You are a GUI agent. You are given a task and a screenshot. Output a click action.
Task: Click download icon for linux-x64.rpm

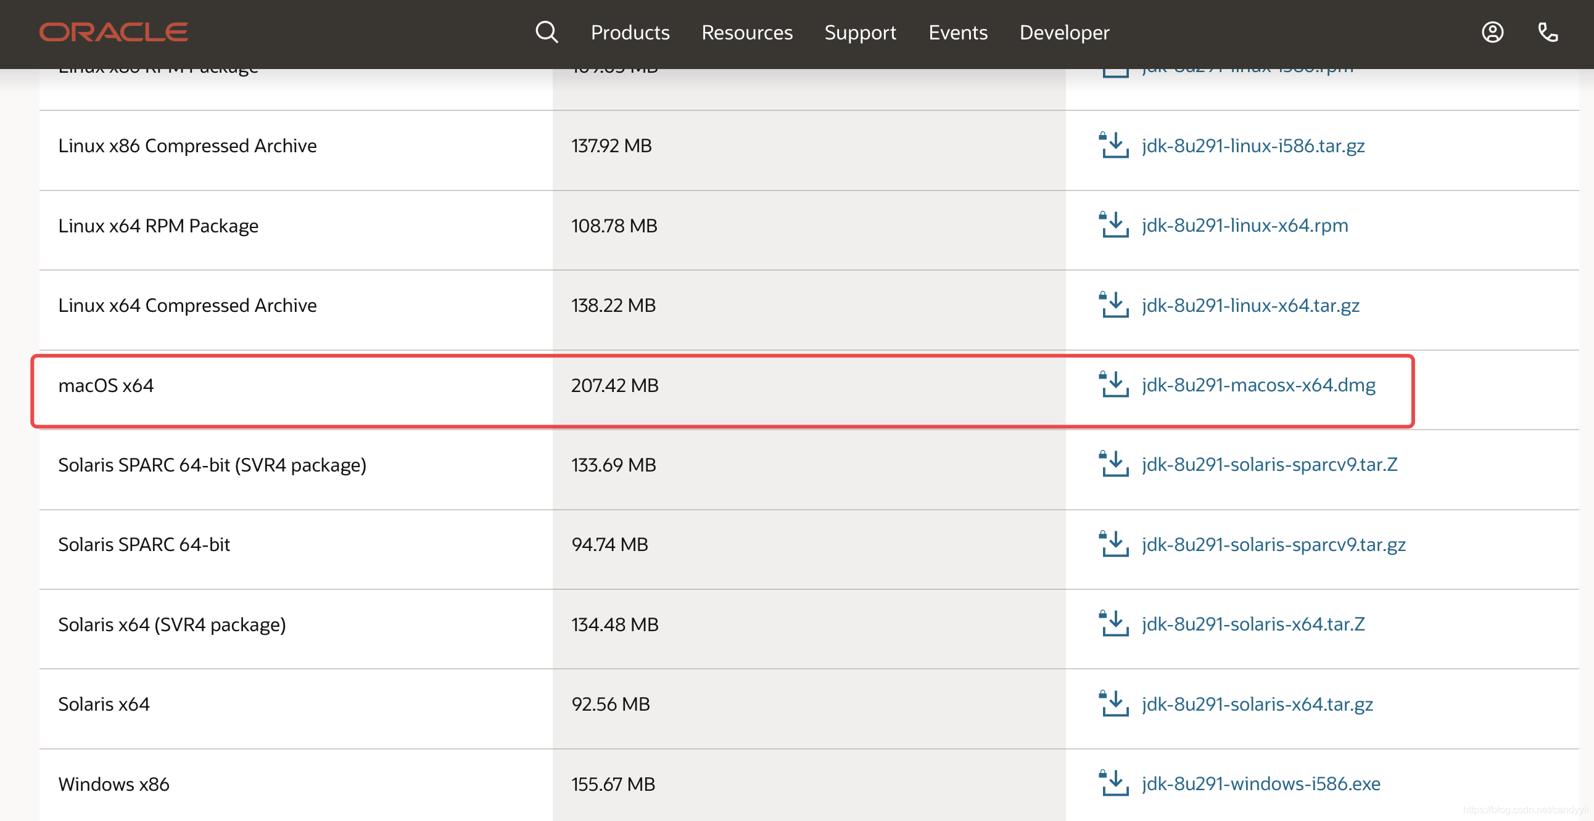point(1114,225)
